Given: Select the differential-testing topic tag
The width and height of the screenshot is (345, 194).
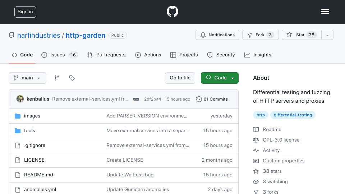Looking at the screenshot, I should [293, 115].
